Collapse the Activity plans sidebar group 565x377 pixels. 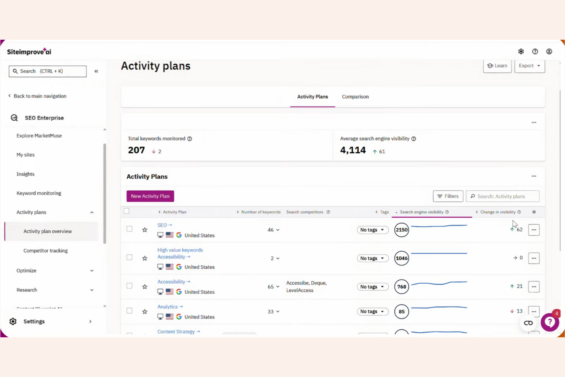[x=92, y=212]
